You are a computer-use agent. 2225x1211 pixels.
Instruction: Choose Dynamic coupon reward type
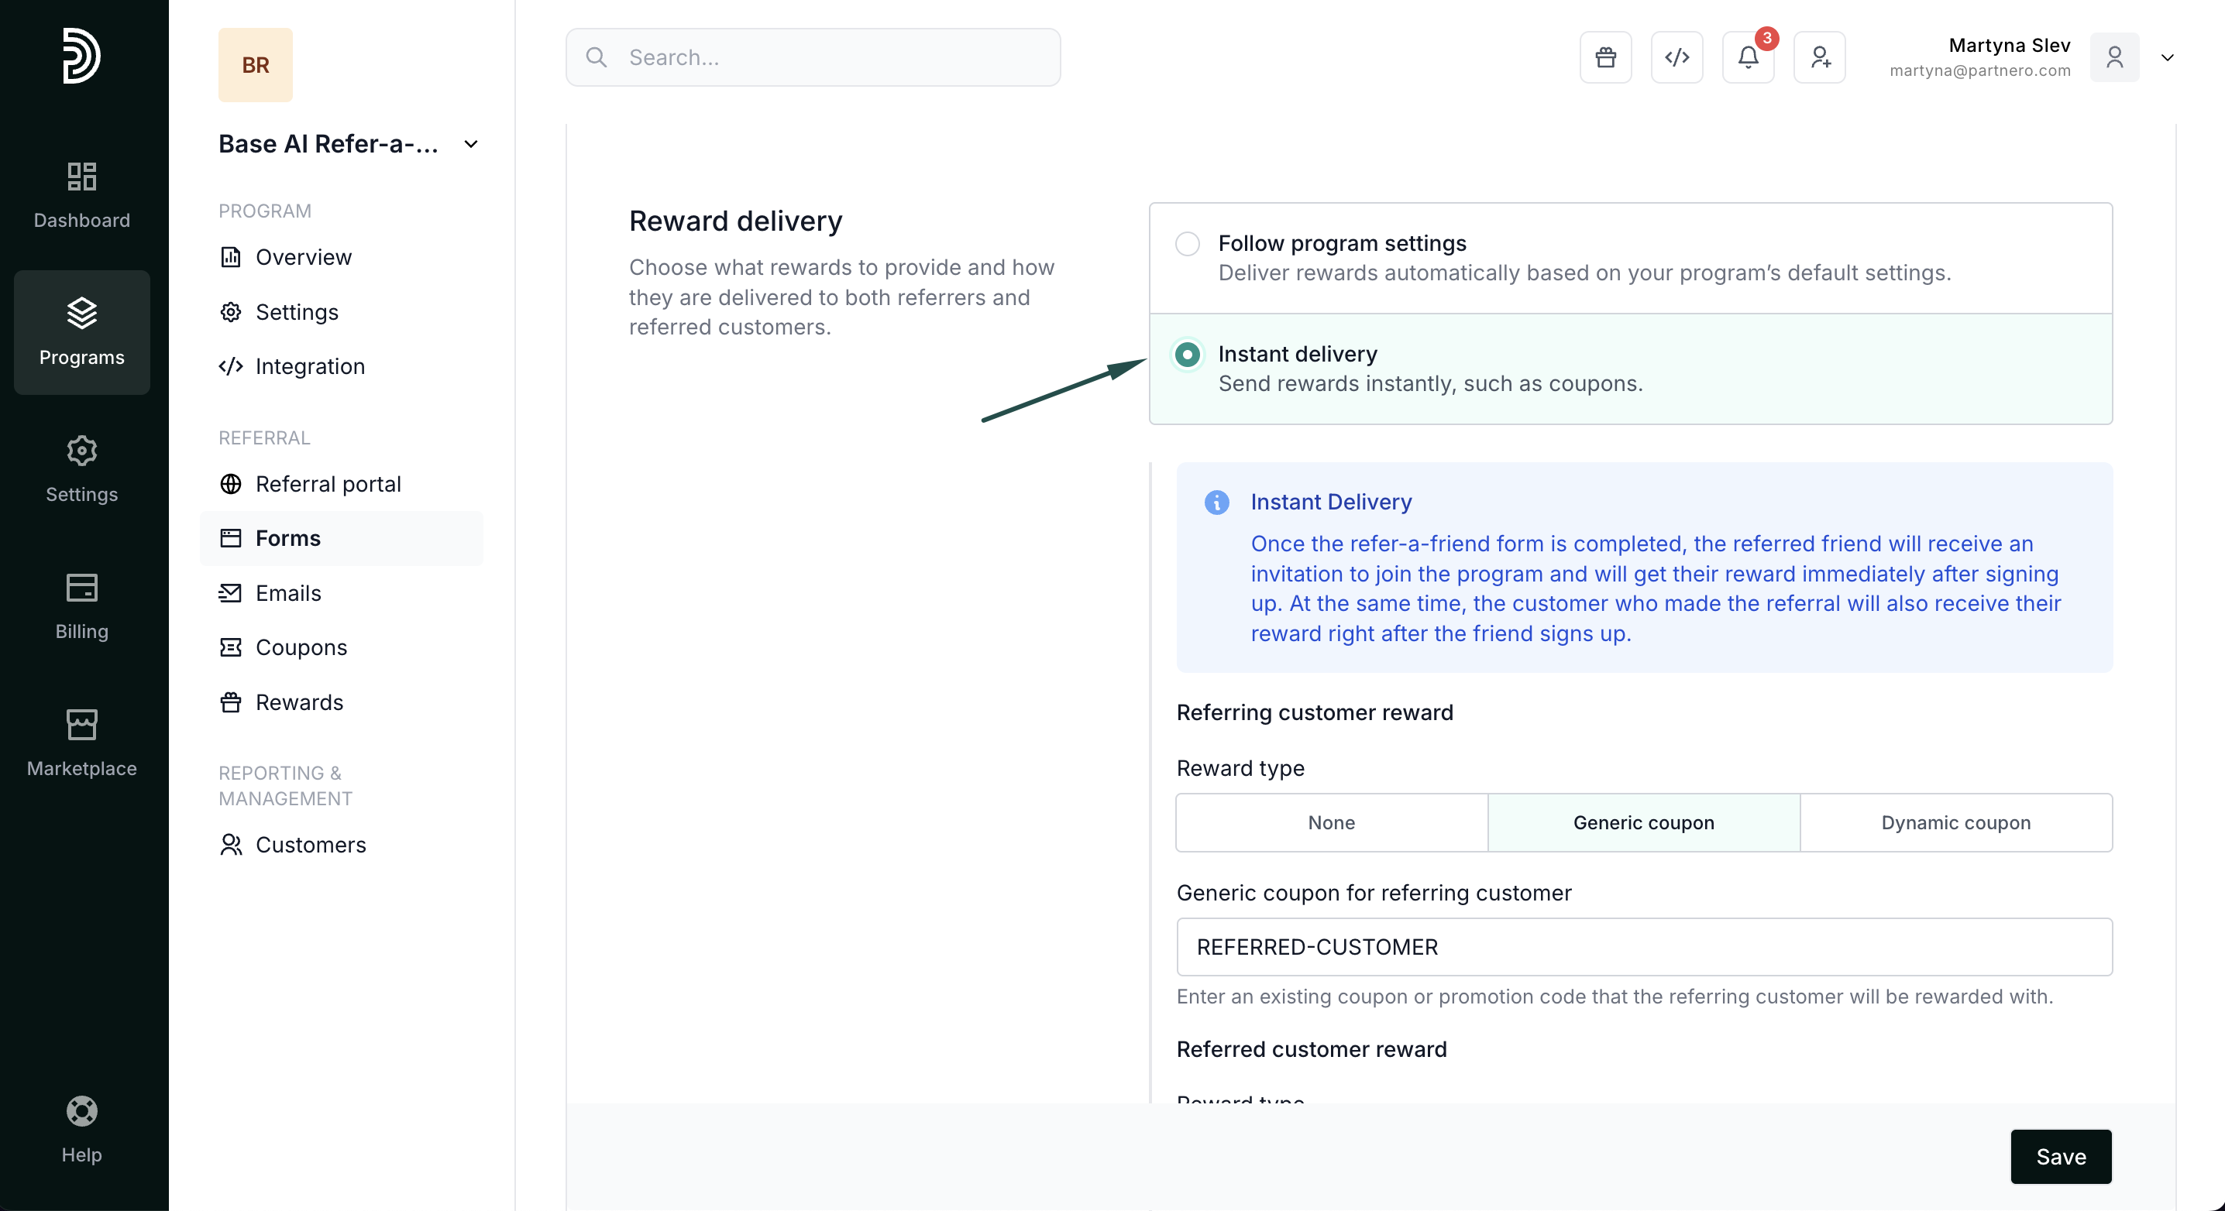click(x=1955, y=822)
